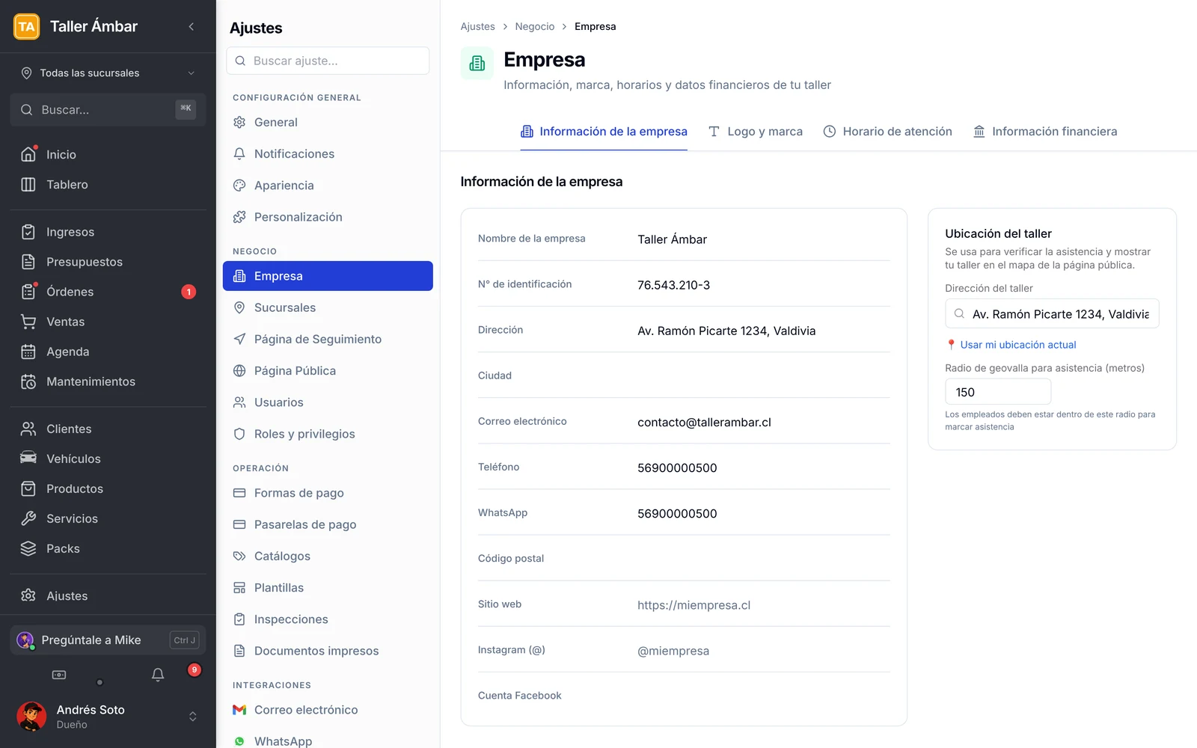
Task: Open Ajustes in the main sidebar
Action: (x=108, y=595)
